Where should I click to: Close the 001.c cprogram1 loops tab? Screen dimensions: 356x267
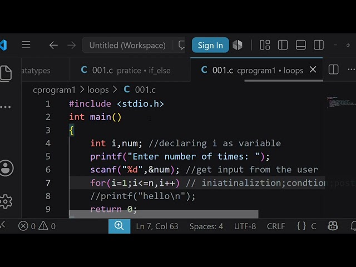[x=313, y=70]
